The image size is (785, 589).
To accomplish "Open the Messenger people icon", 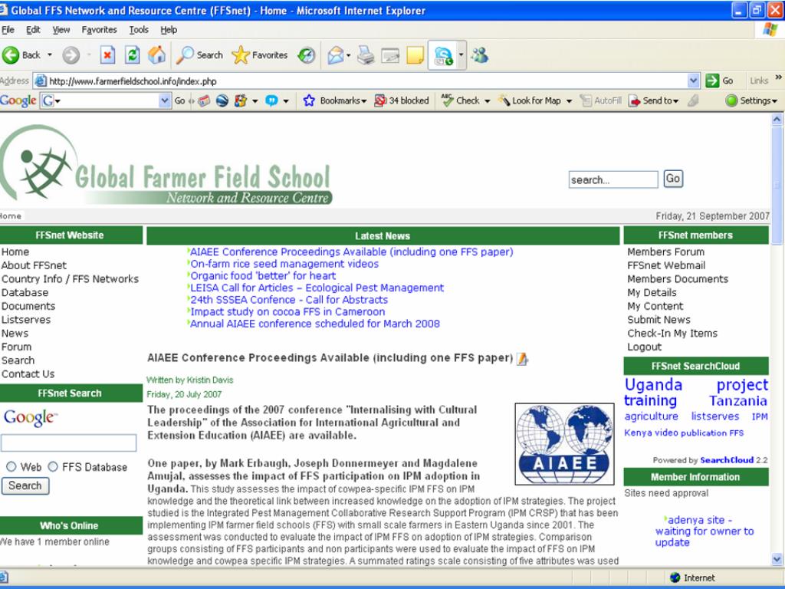I will (480, 54).
